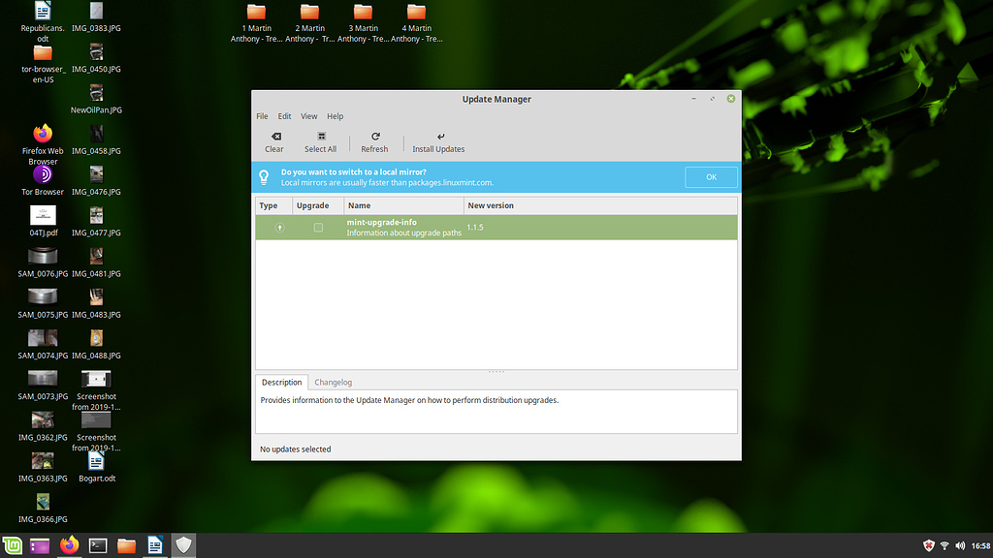Click OK on the local mirror banner
Image resolution: width=993 pixels, height=558 pixels.
(711, 176)
